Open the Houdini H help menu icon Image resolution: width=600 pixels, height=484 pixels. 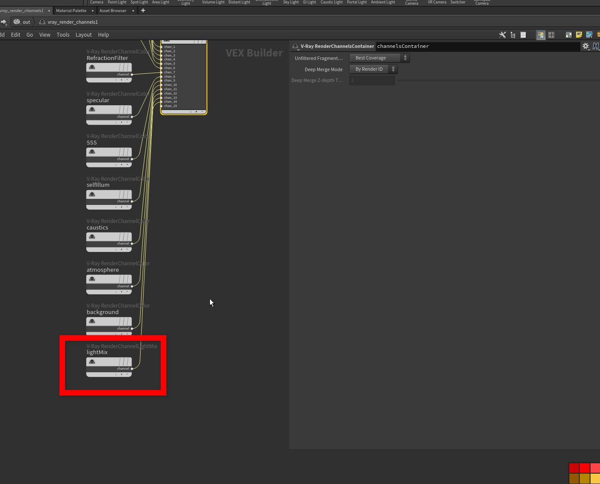[596, 46]
